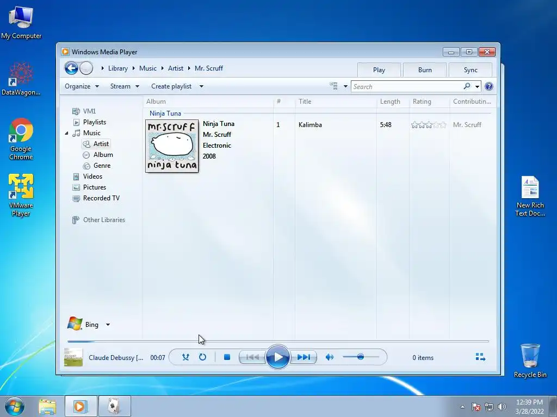Screen dimensions: 557x417
Task: Open Playlists in the navigation pane
Action: click(95, 122)
